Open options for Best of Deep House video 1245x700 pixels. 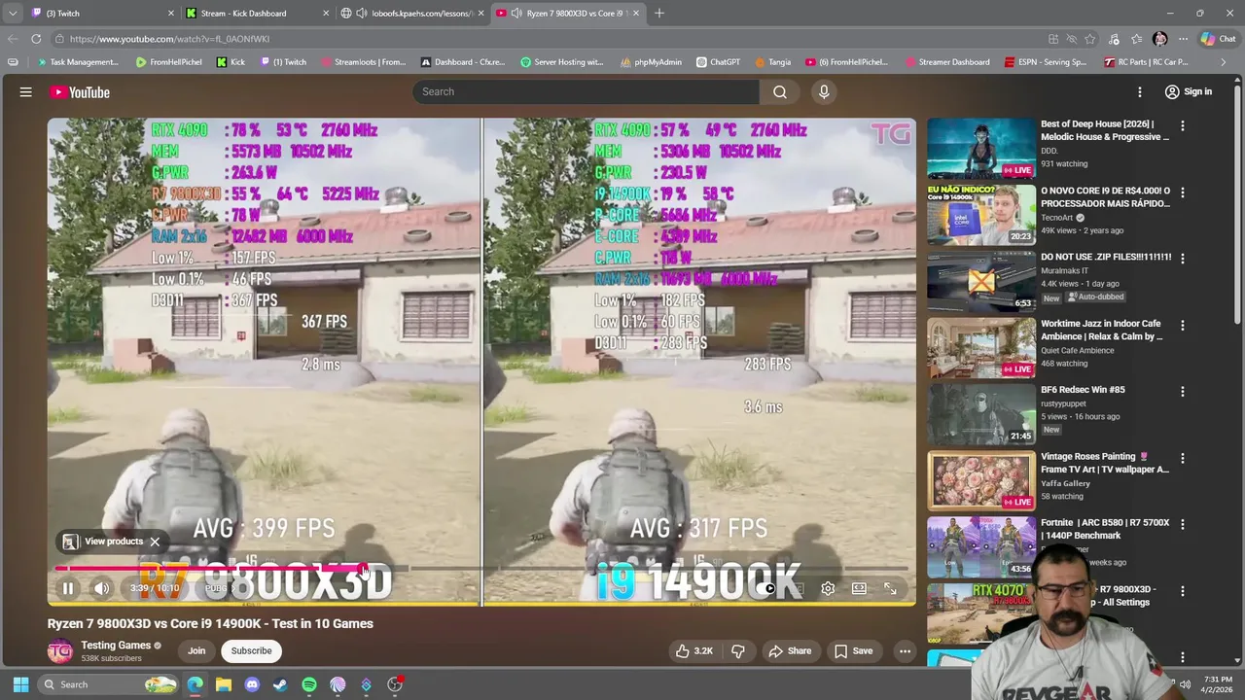pyautogui.click(x=1183, y=125)
